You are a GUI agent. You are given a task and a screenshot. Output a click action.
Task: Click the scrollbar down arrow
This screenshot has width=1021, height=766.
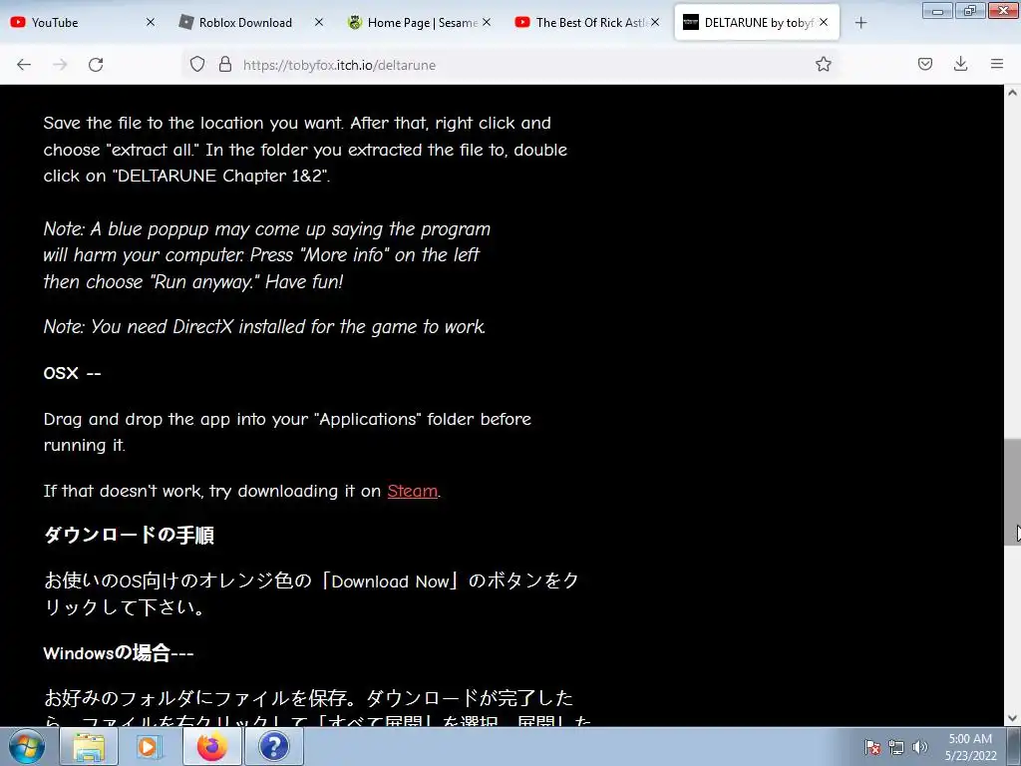pos(1012,718)
